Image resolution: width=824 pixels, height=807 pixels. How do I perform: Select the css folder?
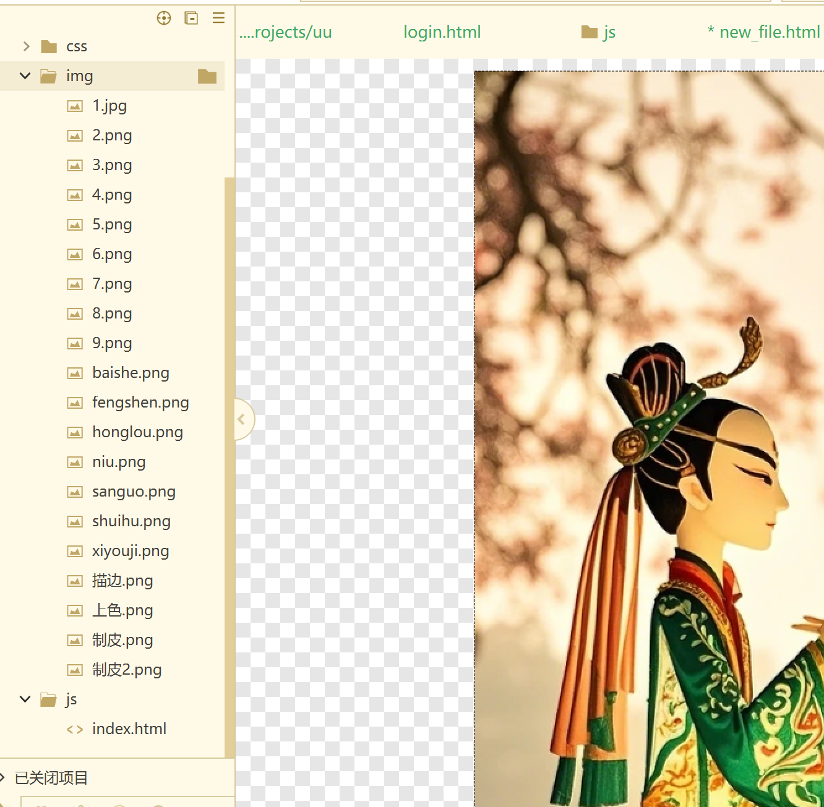[x=77, y=46]
